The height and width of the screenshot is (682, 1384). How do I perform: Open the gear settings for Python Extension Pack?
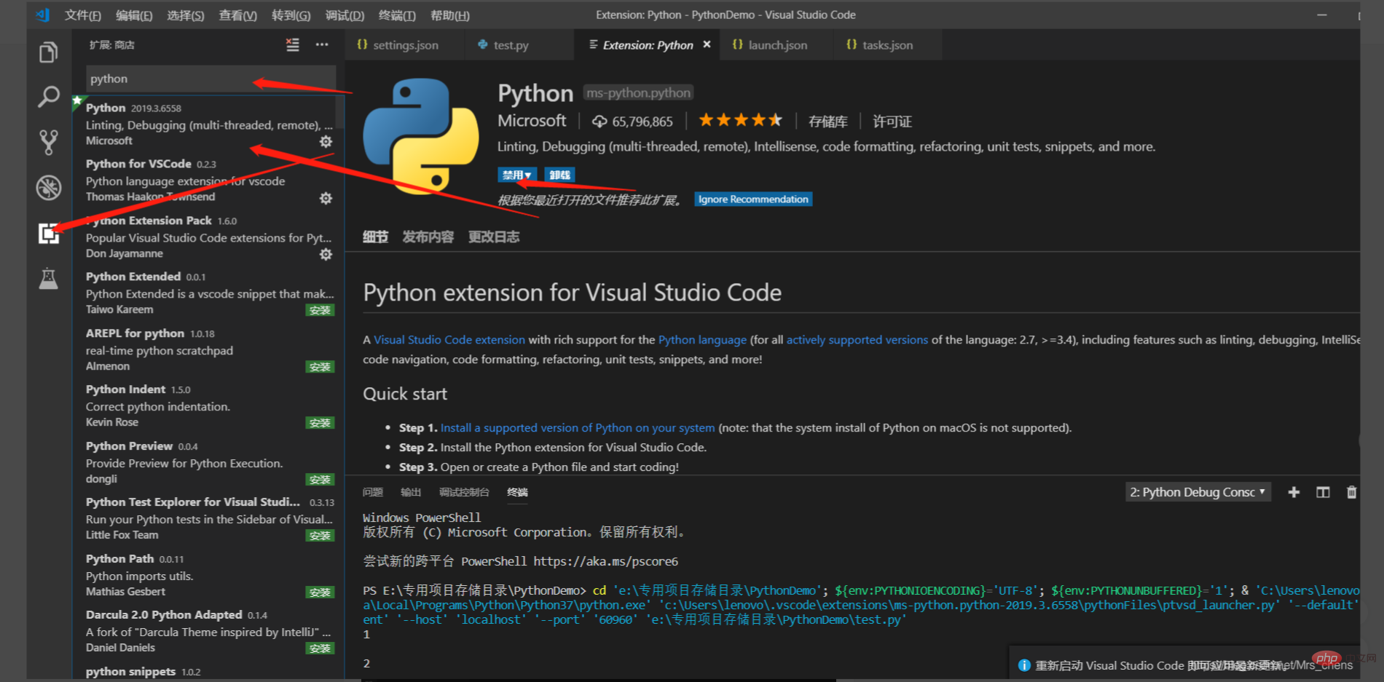click(326, 254)
